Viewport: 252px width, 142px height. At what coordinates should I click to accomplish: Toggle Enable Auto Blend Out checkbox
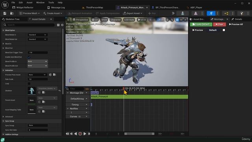(29, 57)
